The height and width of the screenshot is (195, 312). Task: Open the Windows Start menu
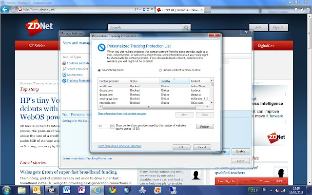point(6,190)
